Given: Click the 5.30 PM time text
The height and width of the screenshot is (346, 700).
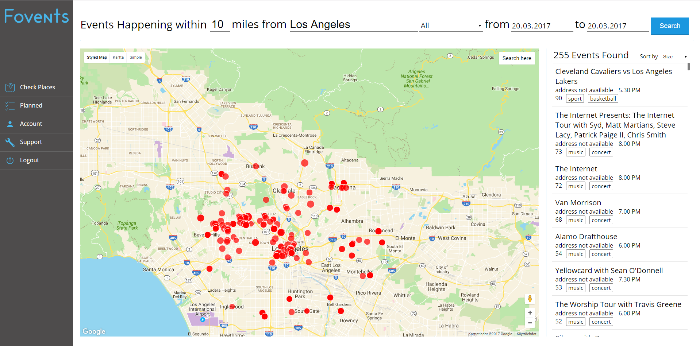Looking at the screenshot, I should pyautogui.click(x=629, y=90).
